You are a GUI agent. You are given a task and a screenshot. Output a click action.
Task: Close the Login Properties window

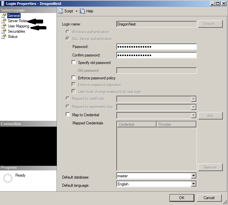click(x=224, y=4)
